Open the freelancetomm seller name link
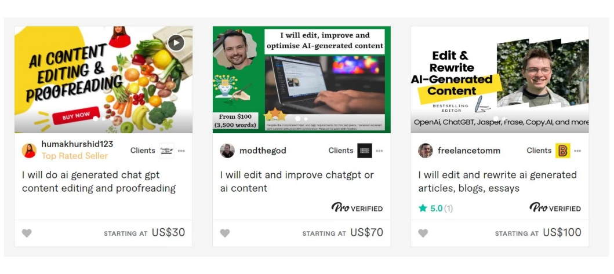This screenshot has height=274, width=614. tap(469, 151)
